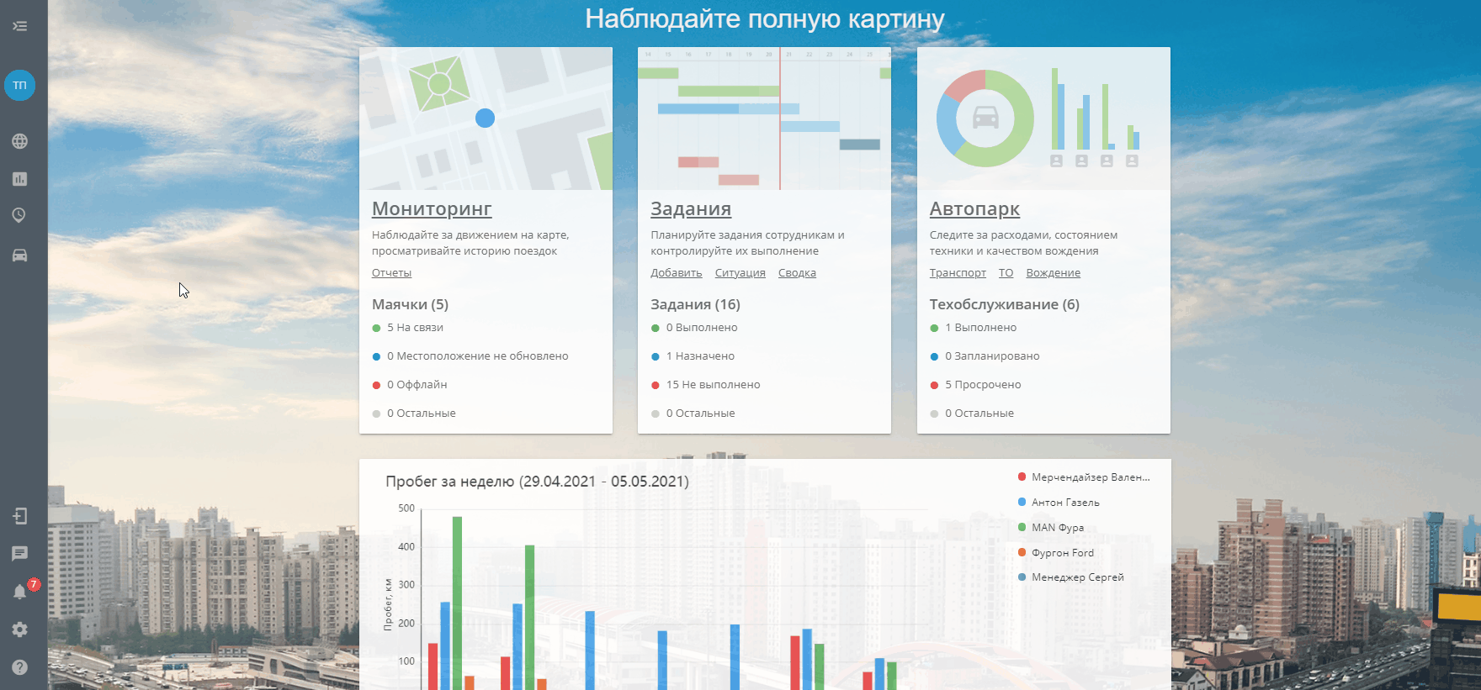Select '0 Остальные' under Техобслуживание

(x=971, y=413)
